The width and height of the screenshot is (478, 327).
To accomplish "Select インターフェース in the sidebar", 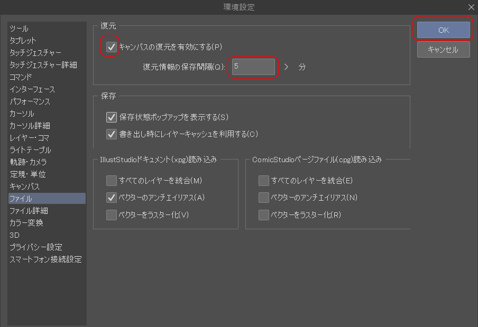I will 32,89.
